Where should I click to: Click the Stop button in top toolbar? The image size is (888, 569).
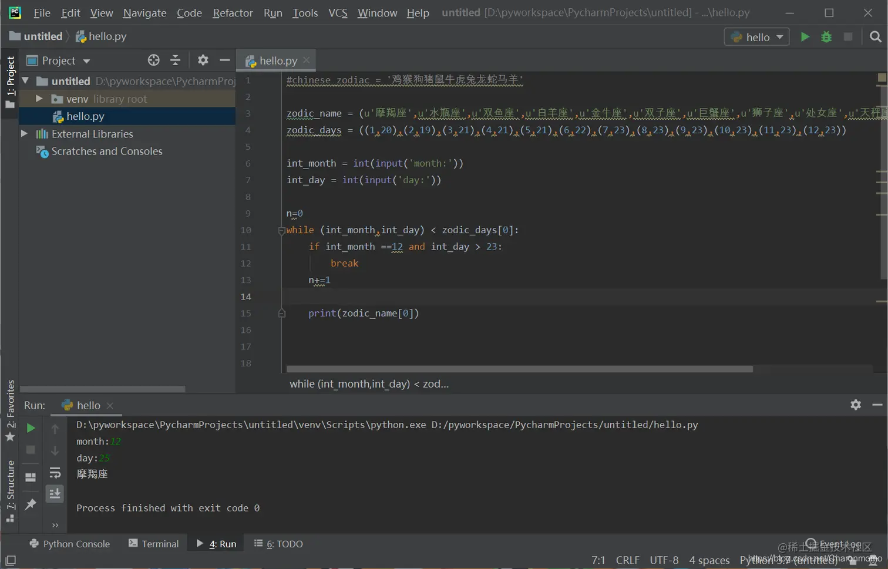(x=848, y=36)
